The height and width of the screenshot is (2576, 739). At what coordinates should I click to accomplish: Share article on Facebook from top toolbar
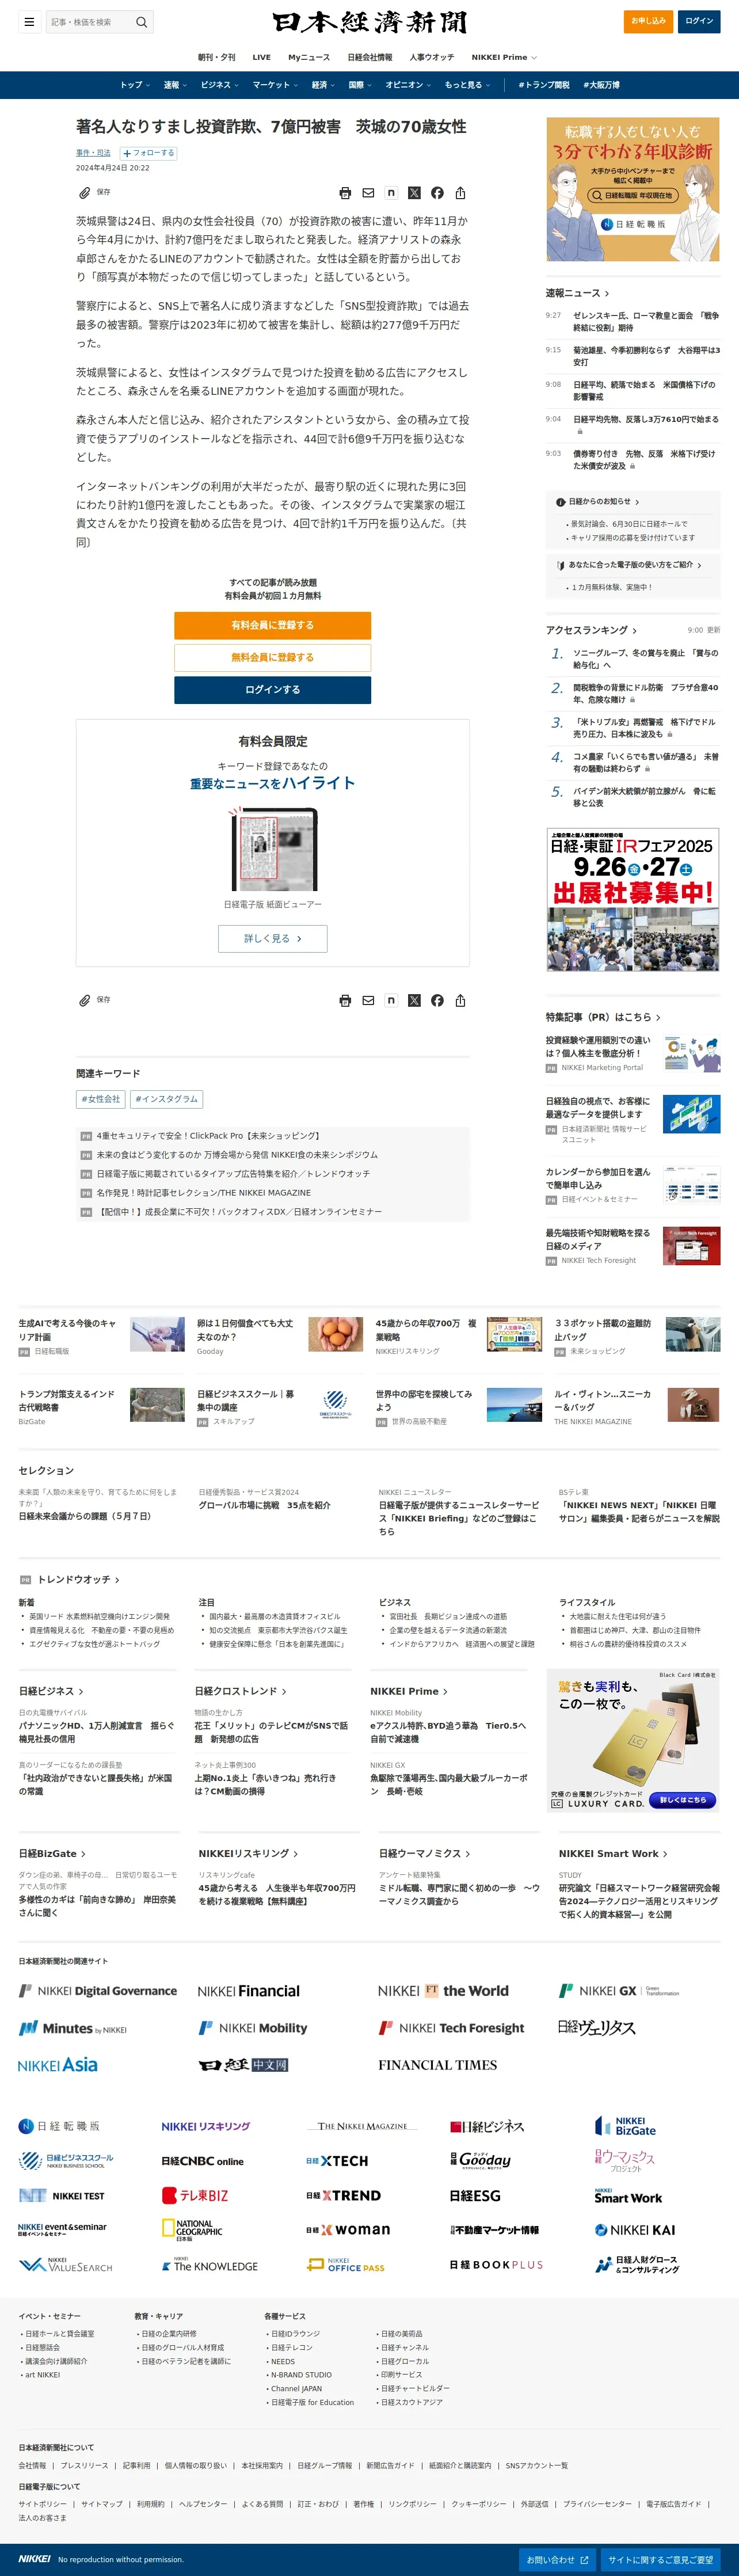(437, 193)
